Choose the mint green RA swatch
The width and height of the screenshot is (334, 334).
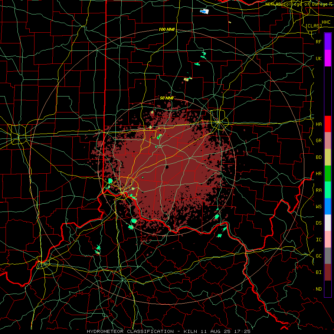[x=328, y=190]
